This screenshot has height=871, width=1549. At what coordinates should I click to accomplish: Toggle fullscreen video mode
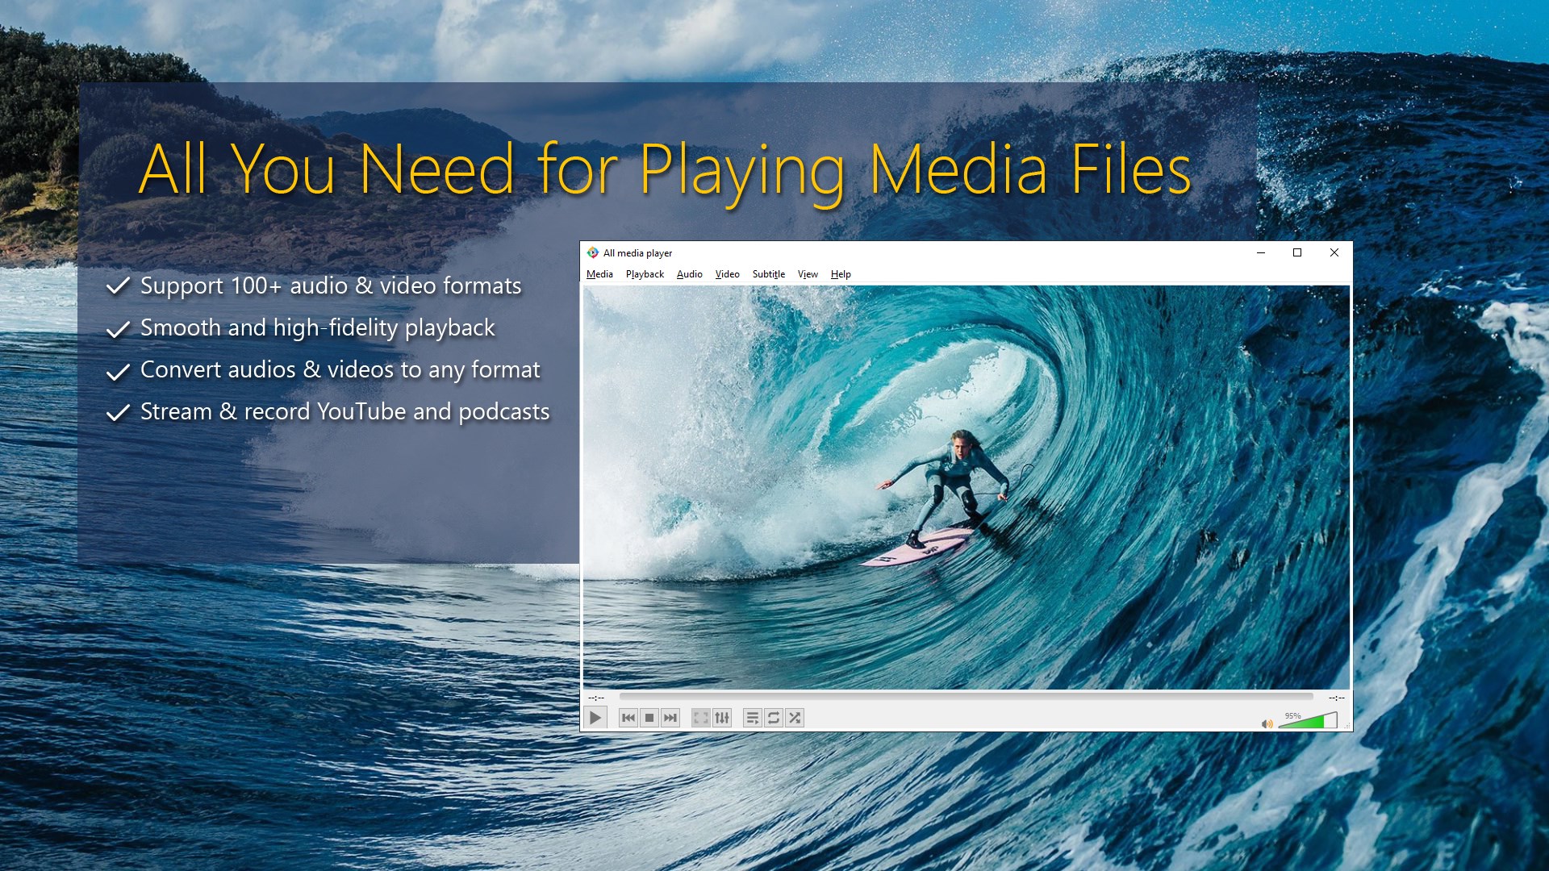[700, 718]
